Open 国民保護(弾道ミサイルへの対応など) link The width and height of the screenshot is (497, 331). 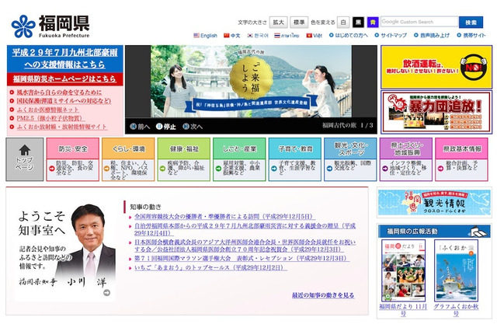64,101
